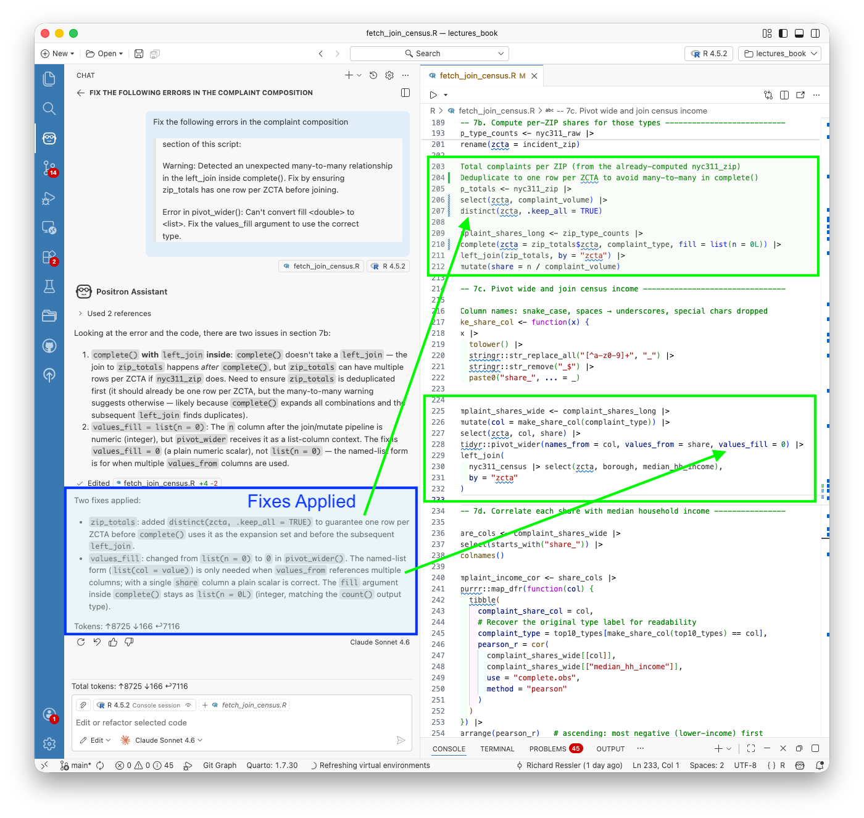The height and width of the screenshot is (818, 864).
Task: Open the Source Control view with 14 changes
Action: coord(49,169)
